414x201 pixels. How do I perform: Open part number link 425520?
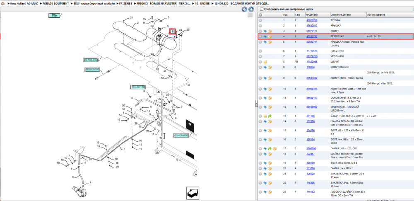[x=310, y=174]
